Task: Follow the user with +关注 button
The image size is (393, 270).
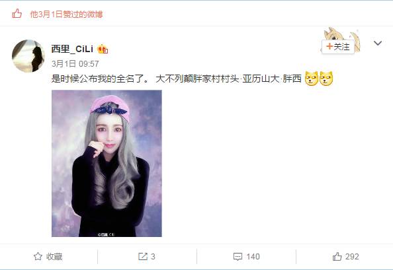Action: pos(338,46)
